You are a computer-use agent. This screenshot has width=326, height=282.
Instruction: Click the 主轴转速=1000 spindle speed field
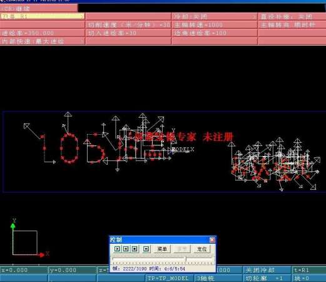(215, 25)
